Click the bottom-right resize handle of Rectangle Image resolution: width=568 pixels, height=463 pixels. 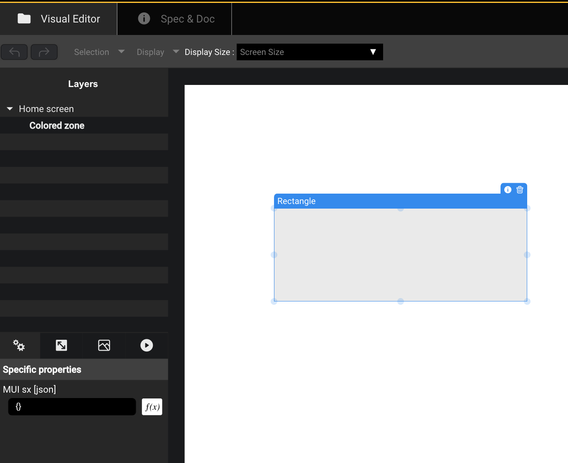527,301
